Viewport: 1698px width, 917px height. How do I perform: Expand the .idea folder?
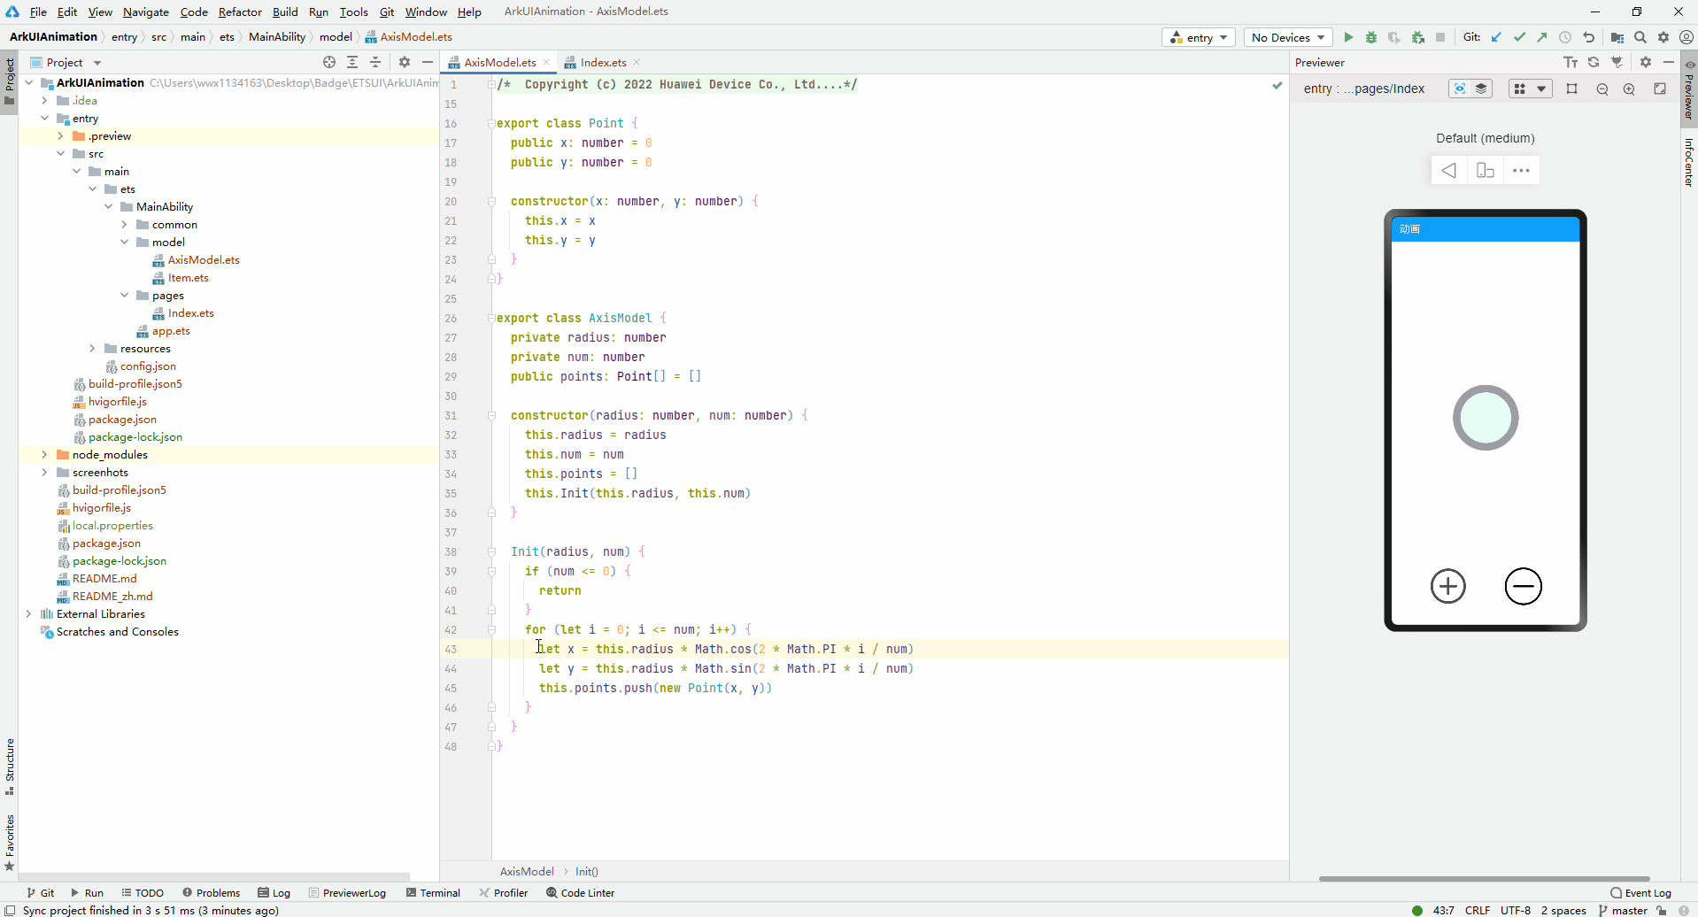[44, 100]
